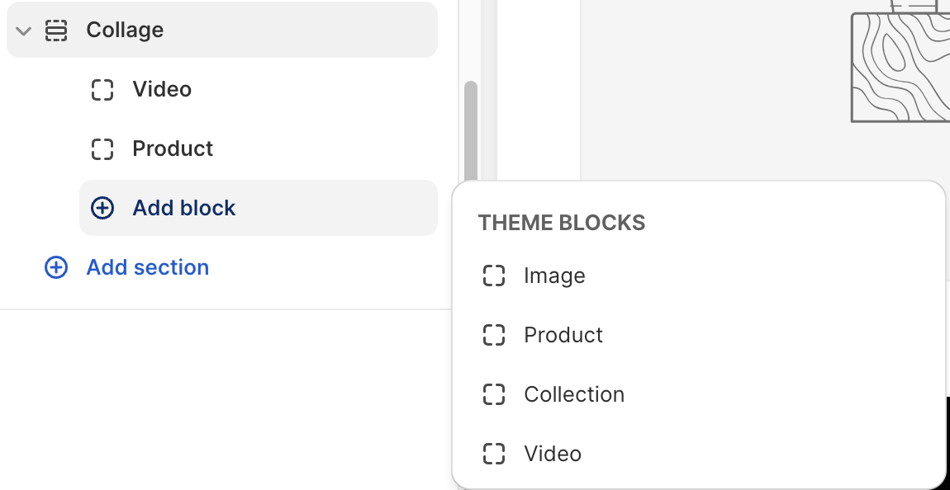Click the sidebar vertical scrollbar

471,132
